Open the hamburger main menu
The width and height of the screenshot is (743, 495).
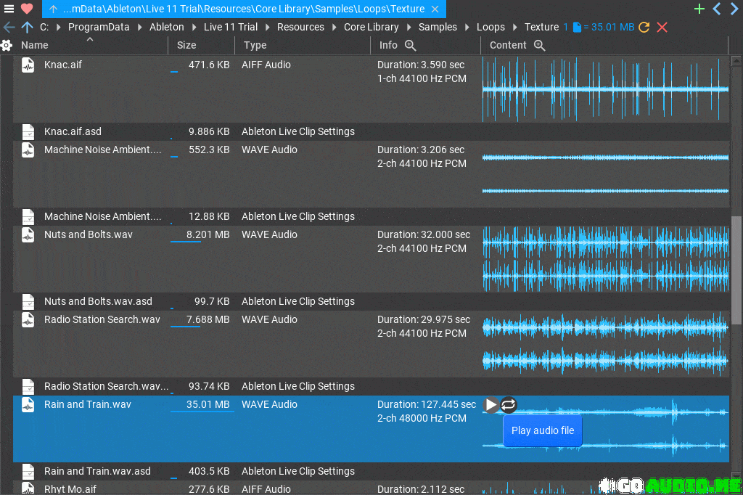point(9,9)
